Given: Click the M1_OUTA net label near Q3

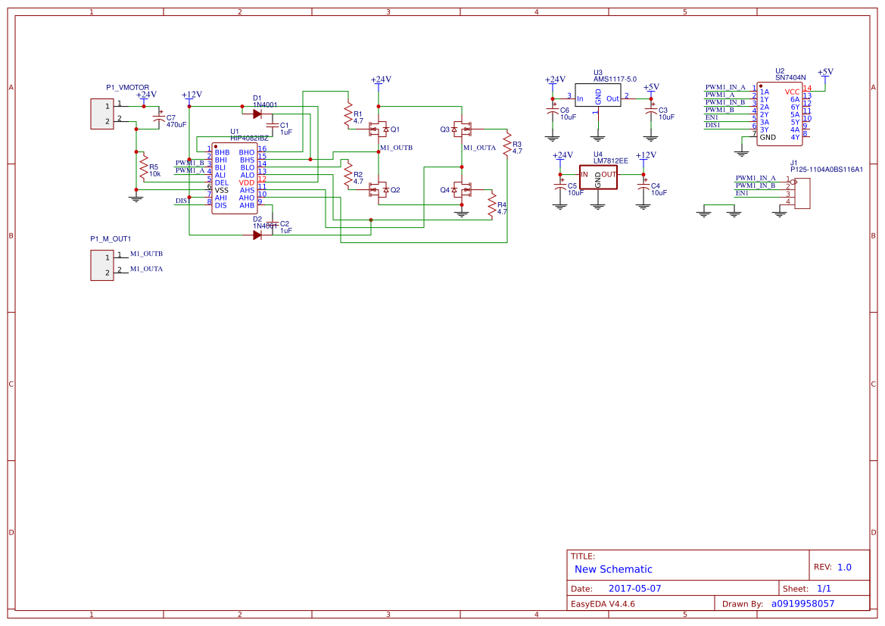Looking at the screenshot, I should [478, 148].
